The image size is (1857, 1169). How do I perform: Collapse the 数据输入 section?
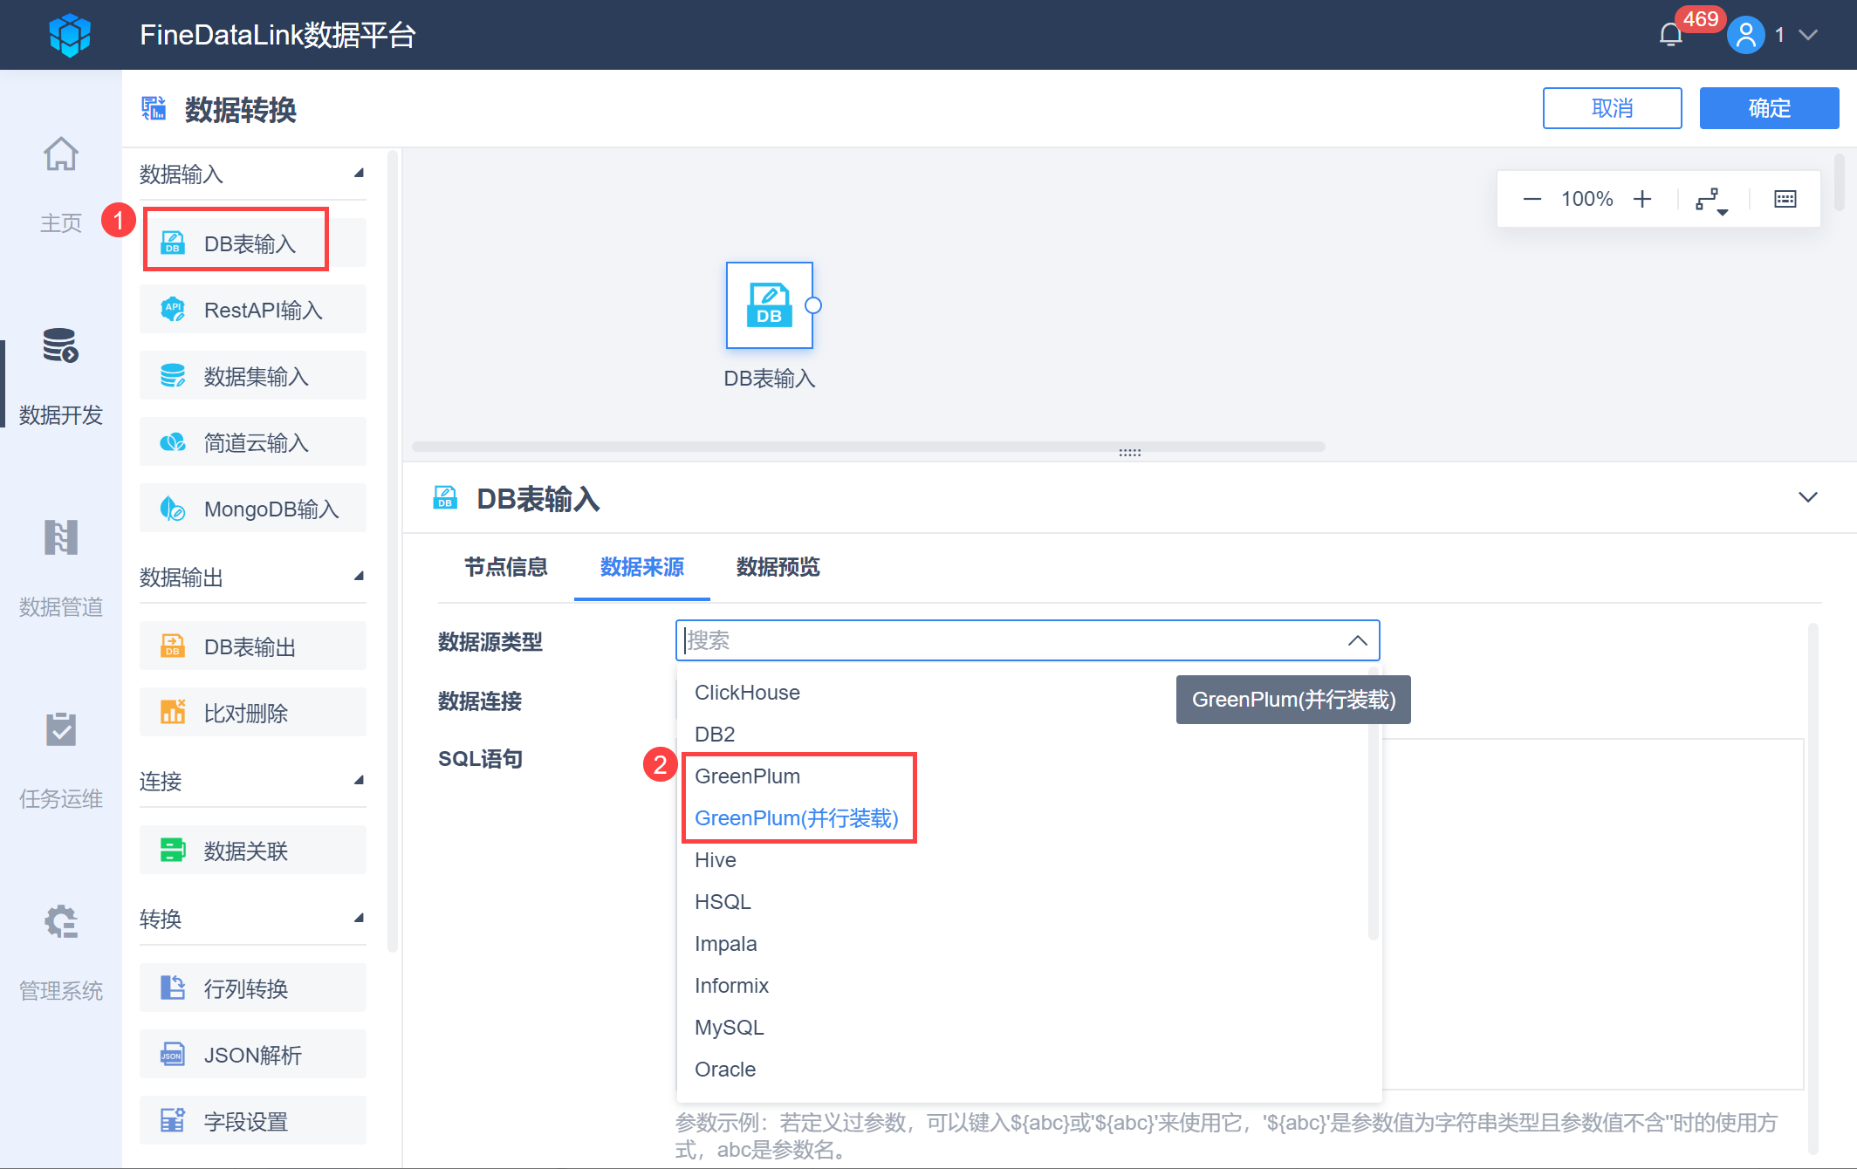click(x=358, y=174)
